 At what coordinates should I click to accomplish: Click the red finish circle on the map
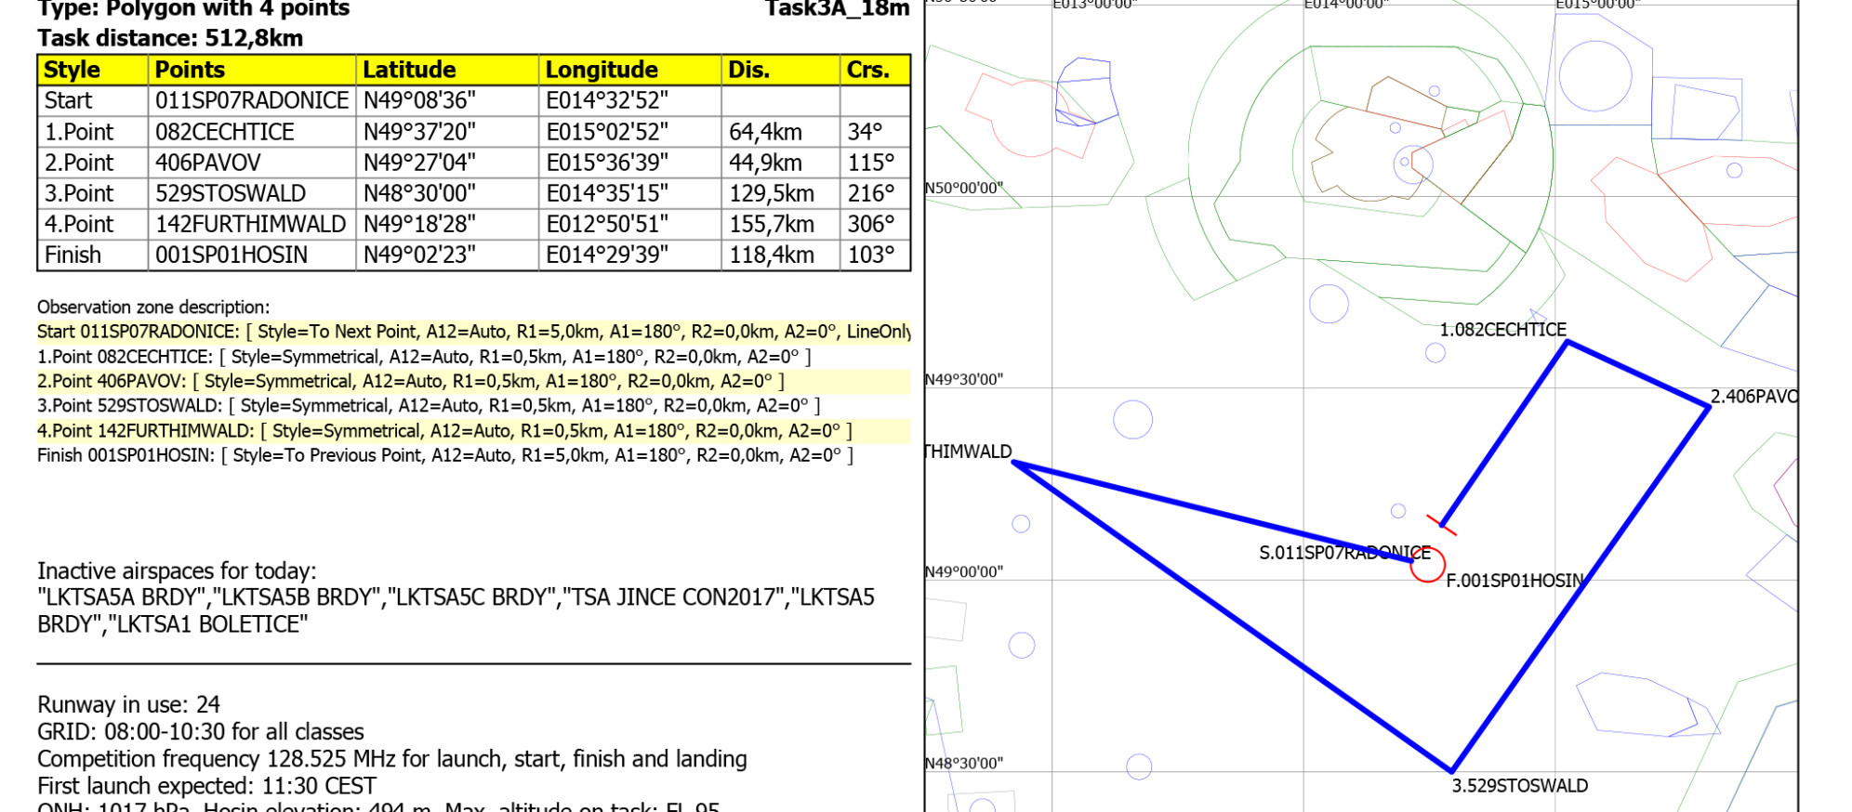tap(1427, 564)
